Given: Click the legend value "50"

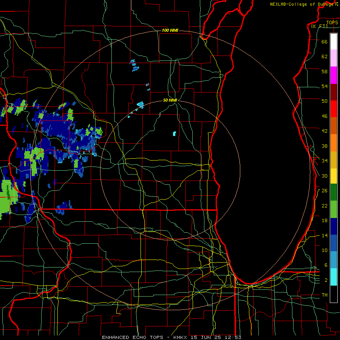Looking at the screenshot, I should [x=325, y=101].
